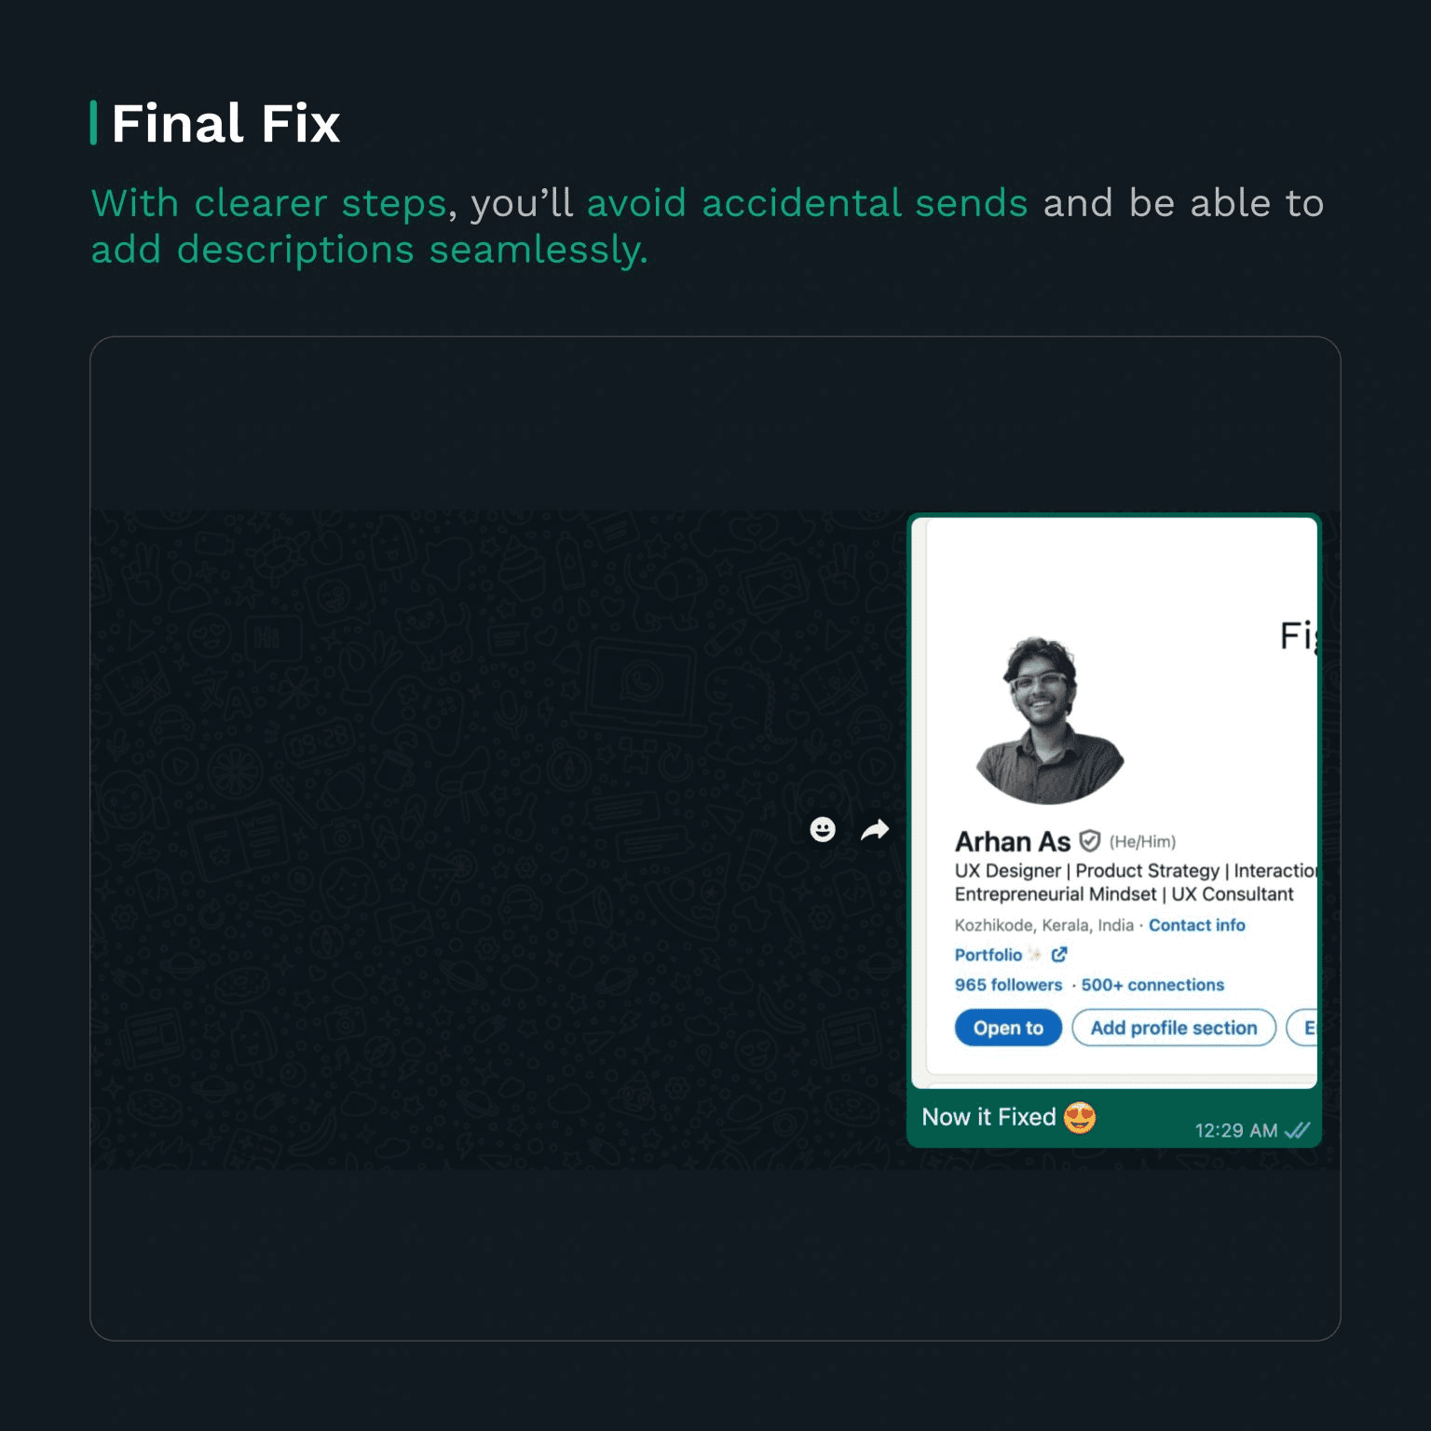Image resolution: width=1431 pixels, height=1431 pixels.
Task: Click the blue Open to button
Action: pos(1008,1028)
